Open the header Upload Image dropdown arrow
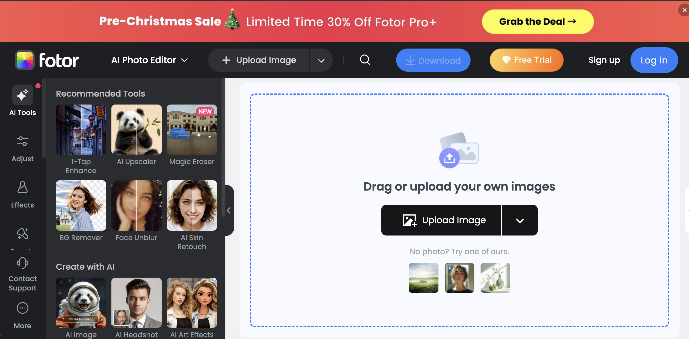The height and width of the screenshot is (339, 689). click(321, 60)
